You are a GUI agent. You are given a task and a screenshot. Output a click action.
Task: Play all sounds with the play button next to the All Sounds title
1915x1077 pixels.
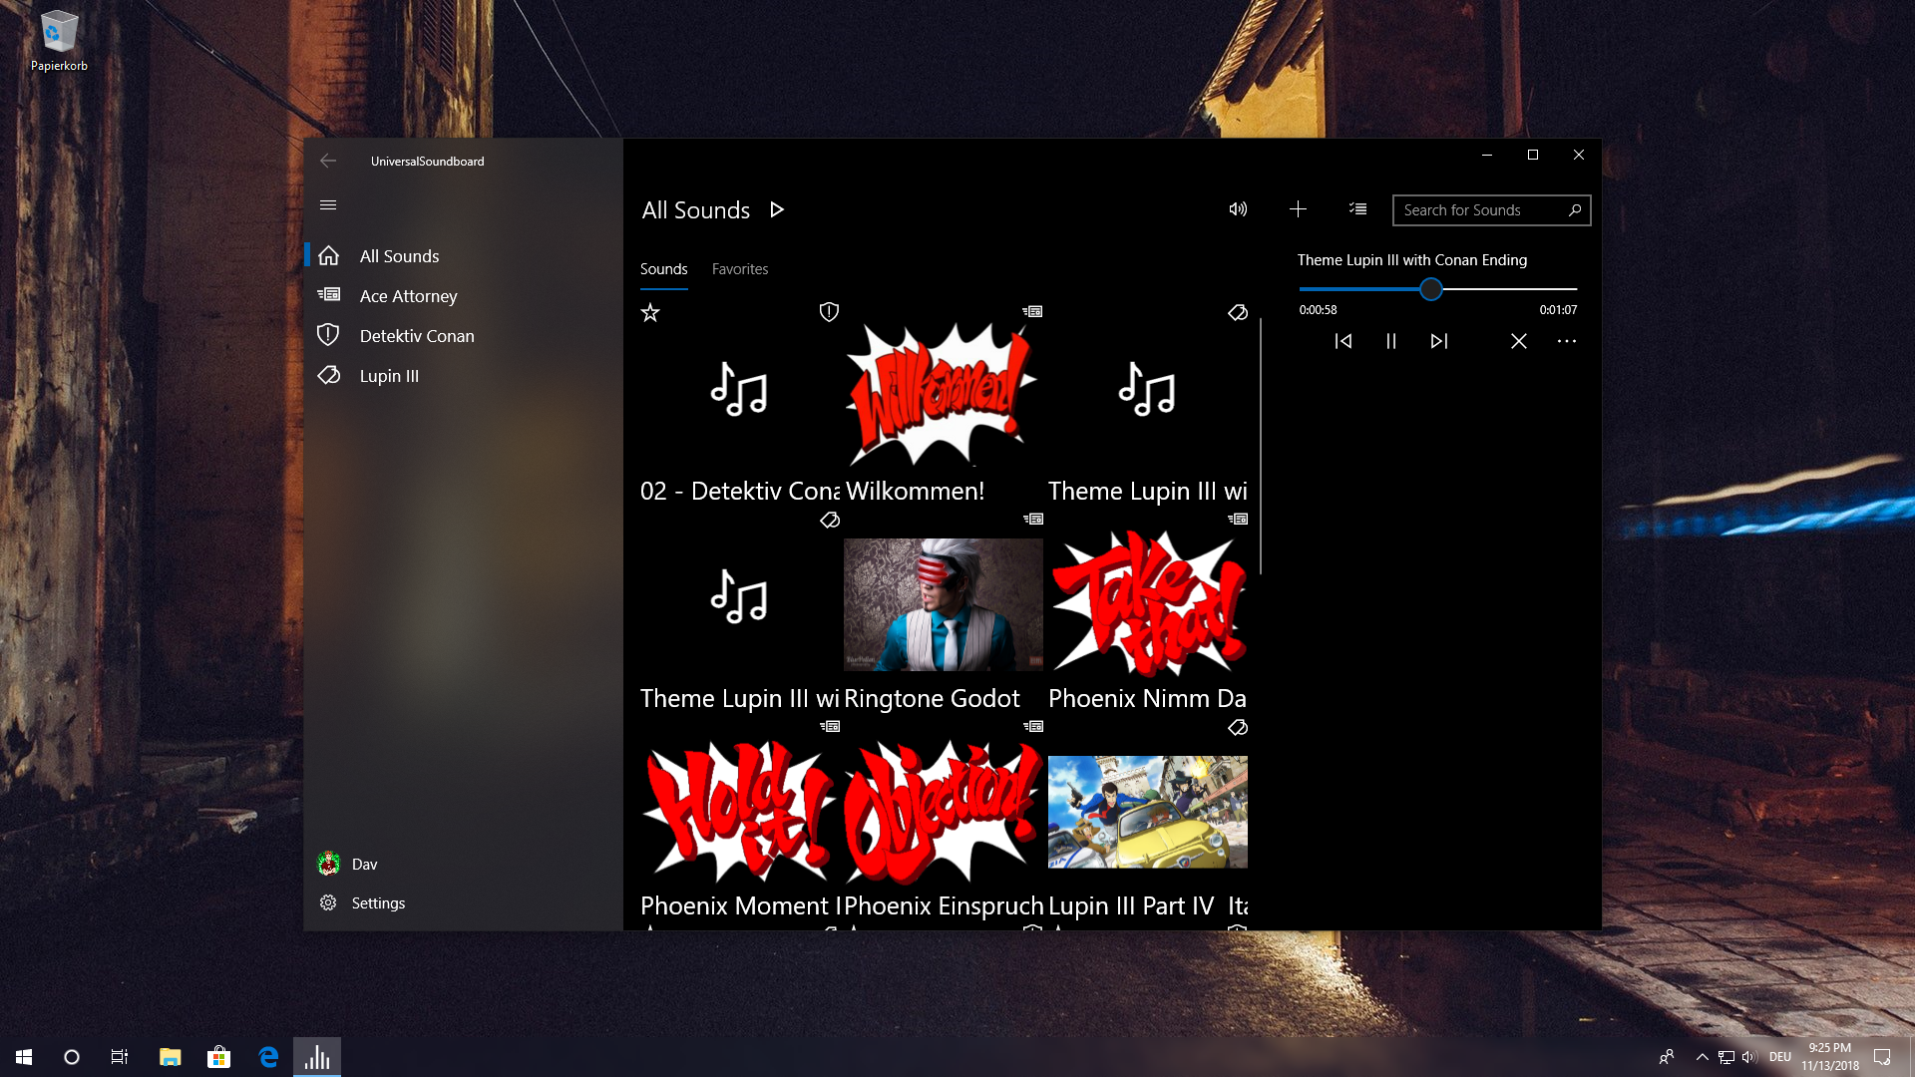[x=777, y=209]
